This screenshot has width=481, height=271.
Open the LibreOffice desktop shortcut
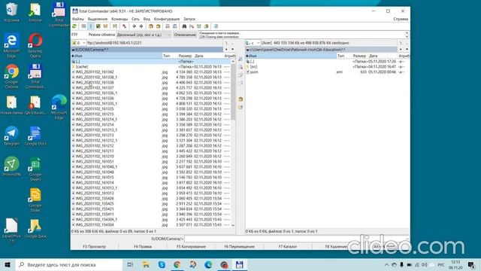tap(11, 230)
